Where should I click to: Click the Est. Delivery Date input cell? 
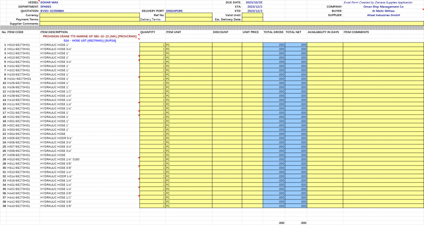point(252,19)
